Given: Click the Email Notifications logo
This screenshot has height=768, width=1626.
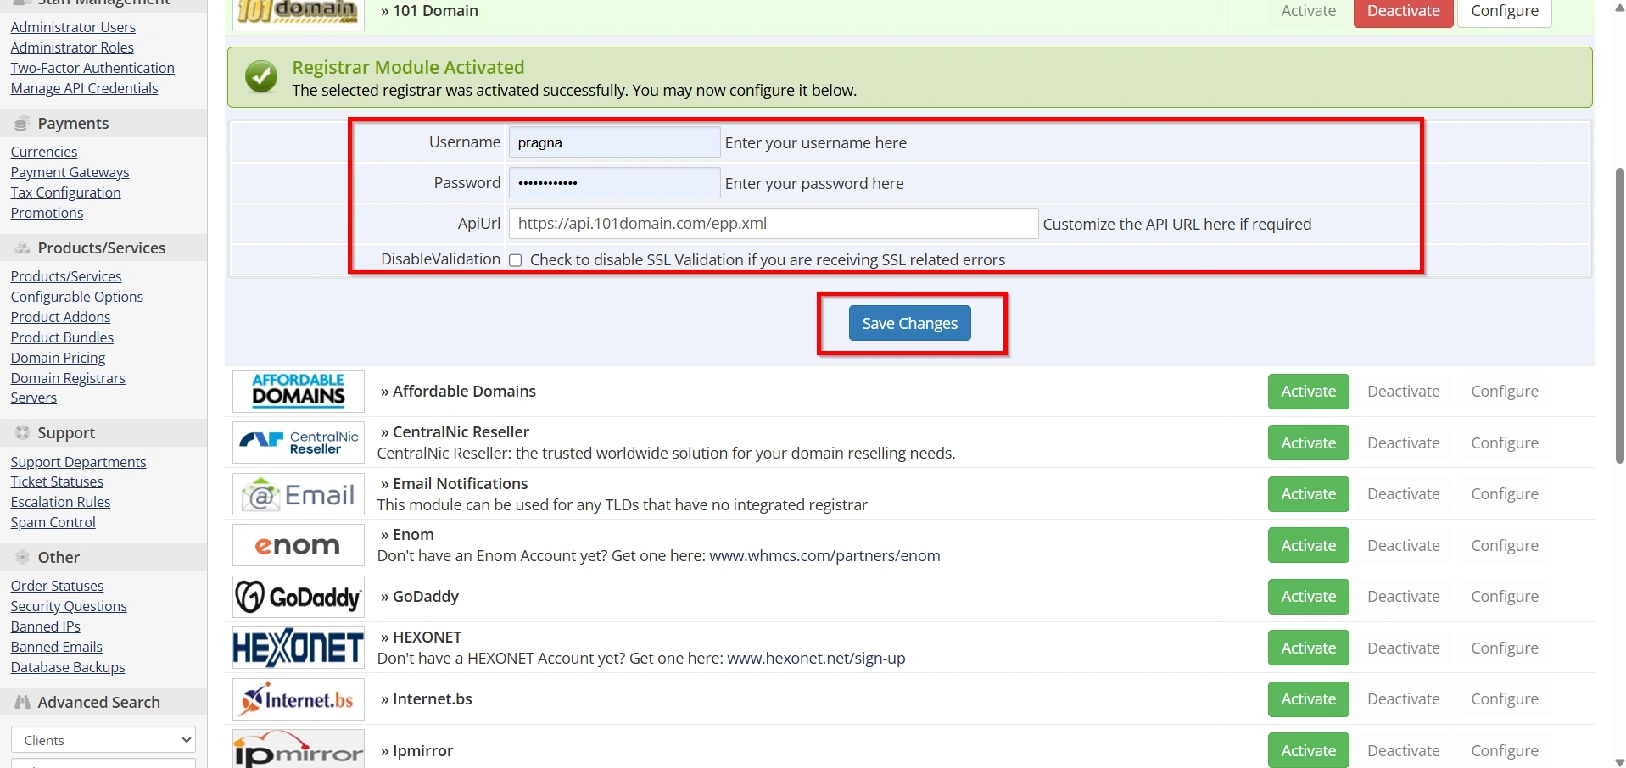Looking at the screenshot, I should 299,494.
